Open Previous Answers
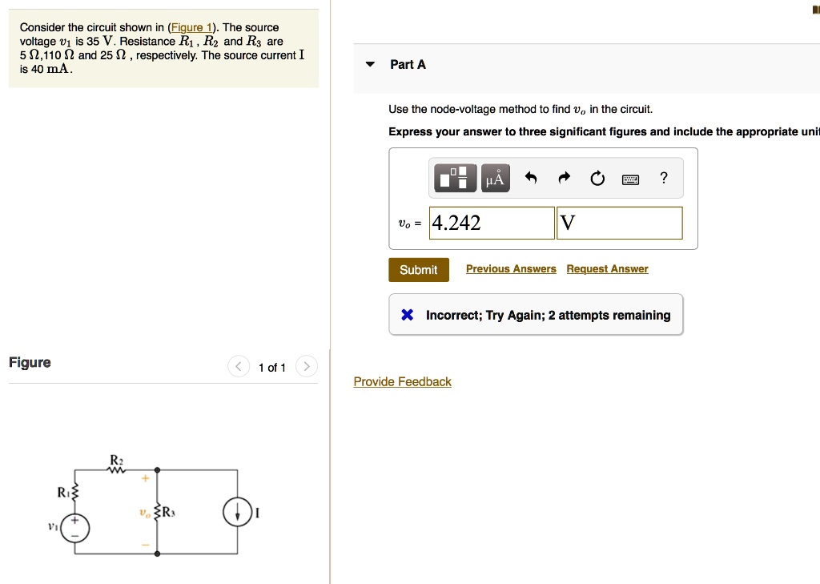The width and height of the screenshot is (820, 584). click(511, 268)
